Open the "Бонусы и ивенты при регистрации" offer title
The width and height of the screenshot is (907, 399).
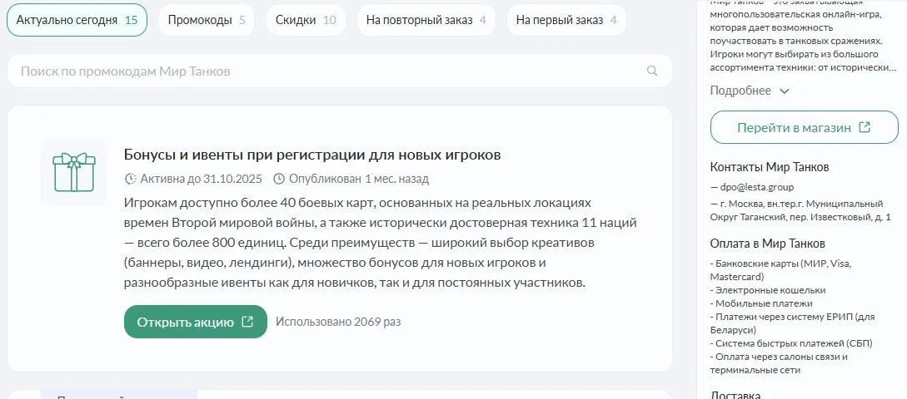point(312,155)
